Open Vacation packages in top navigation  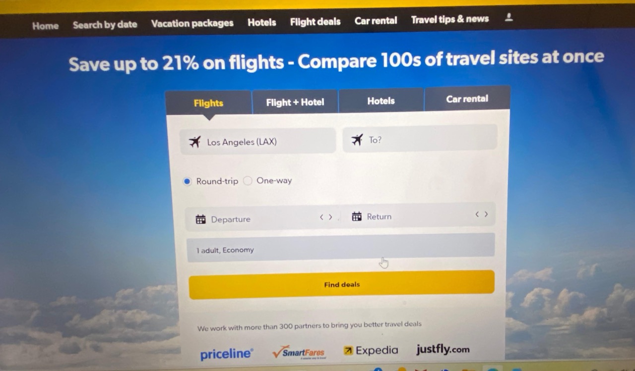[x=192, y=23]
